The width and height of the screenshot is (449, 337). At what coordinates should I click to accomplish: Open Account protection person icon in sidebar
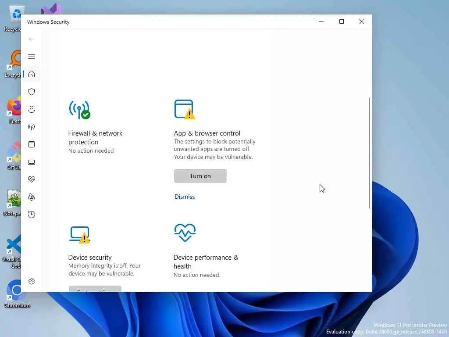point(32,109)
